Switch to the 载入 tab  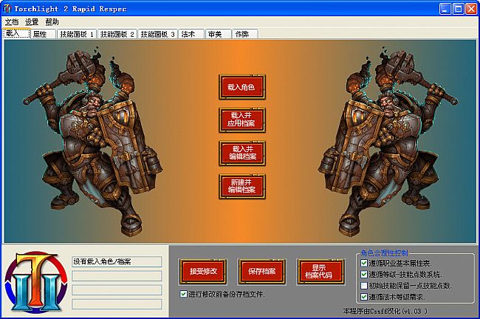[x=16, y=33]
